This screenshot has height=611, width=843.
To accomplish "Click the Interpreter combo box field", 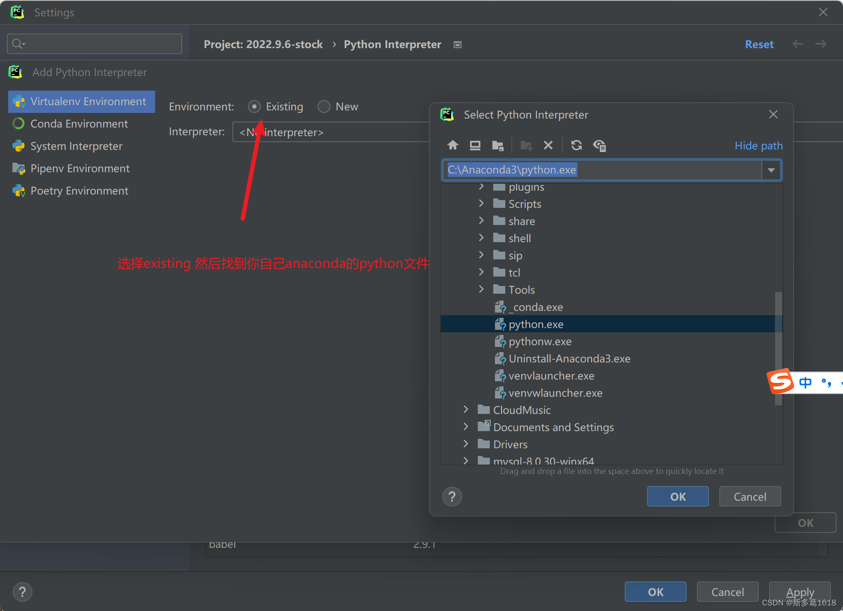I will tap(331, 132).
